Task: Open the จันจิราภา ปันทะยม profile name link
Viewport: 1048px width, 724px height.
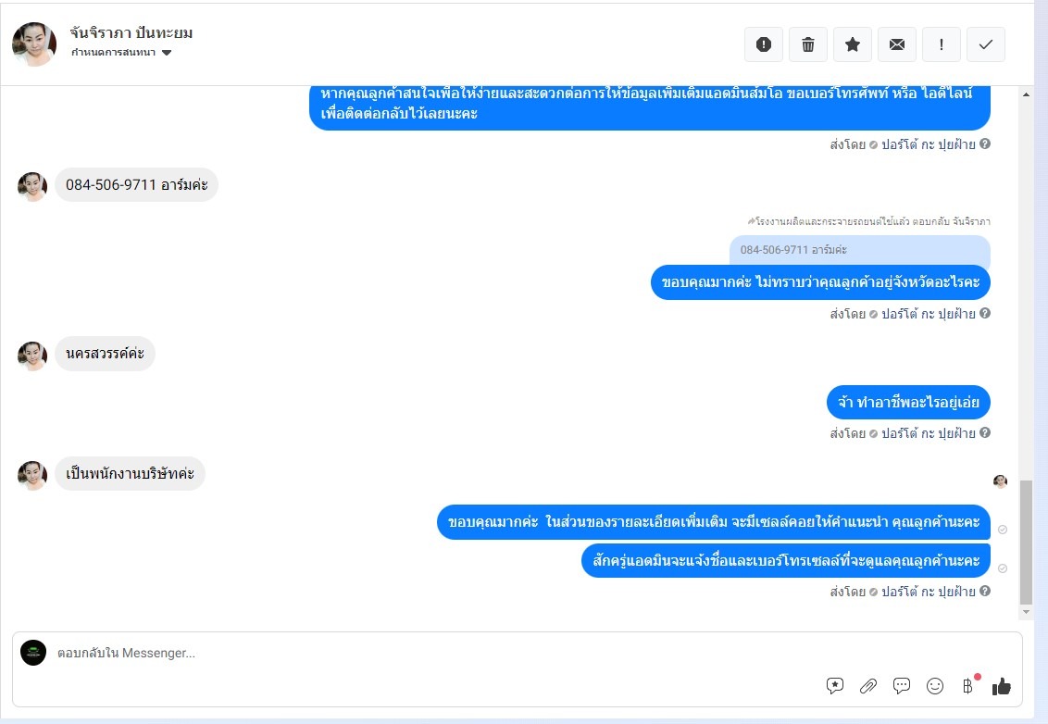Action: (131, 32)
